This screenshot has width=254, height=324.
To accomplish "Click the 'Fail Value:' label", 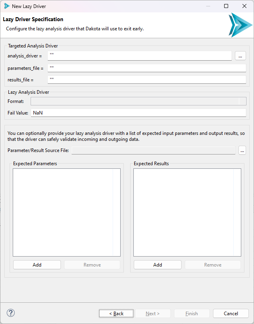I will [18, 113].
